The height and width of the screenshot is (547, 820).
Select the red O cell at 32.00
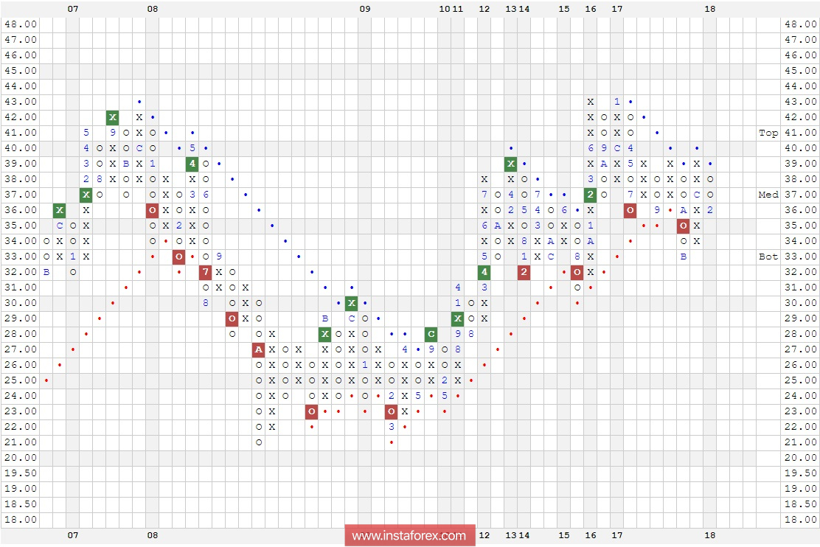577,272
